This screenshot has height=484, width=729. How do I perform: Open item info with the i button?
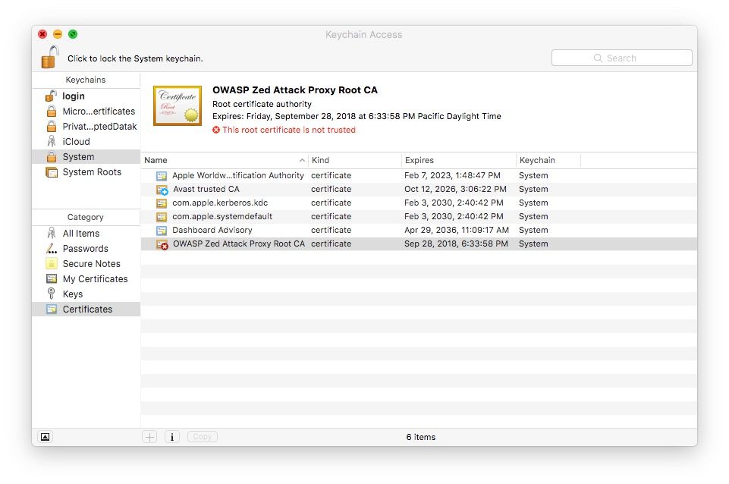point(172,437)
